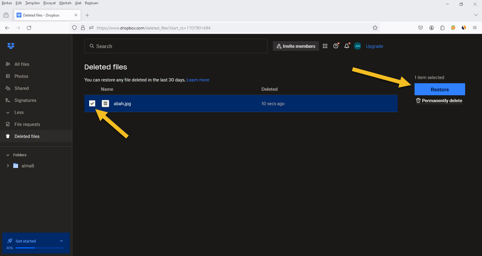Image resolution: width=482 pixels, height=256 pixels.
Task: Click the Get started progress bar
Action: pyautogui.click(x=39, y=248)
